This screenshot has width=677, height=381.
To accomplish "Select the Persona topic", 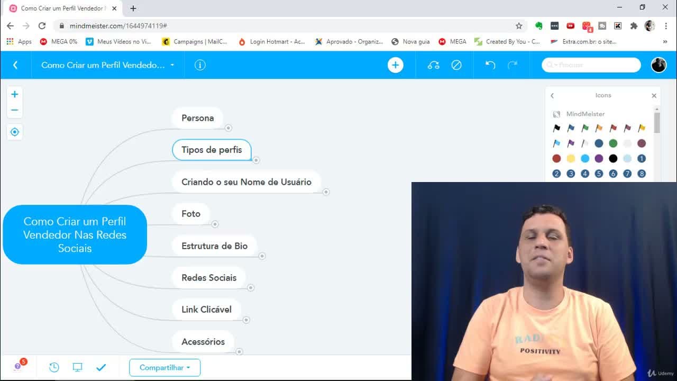I will coord(197,118).
